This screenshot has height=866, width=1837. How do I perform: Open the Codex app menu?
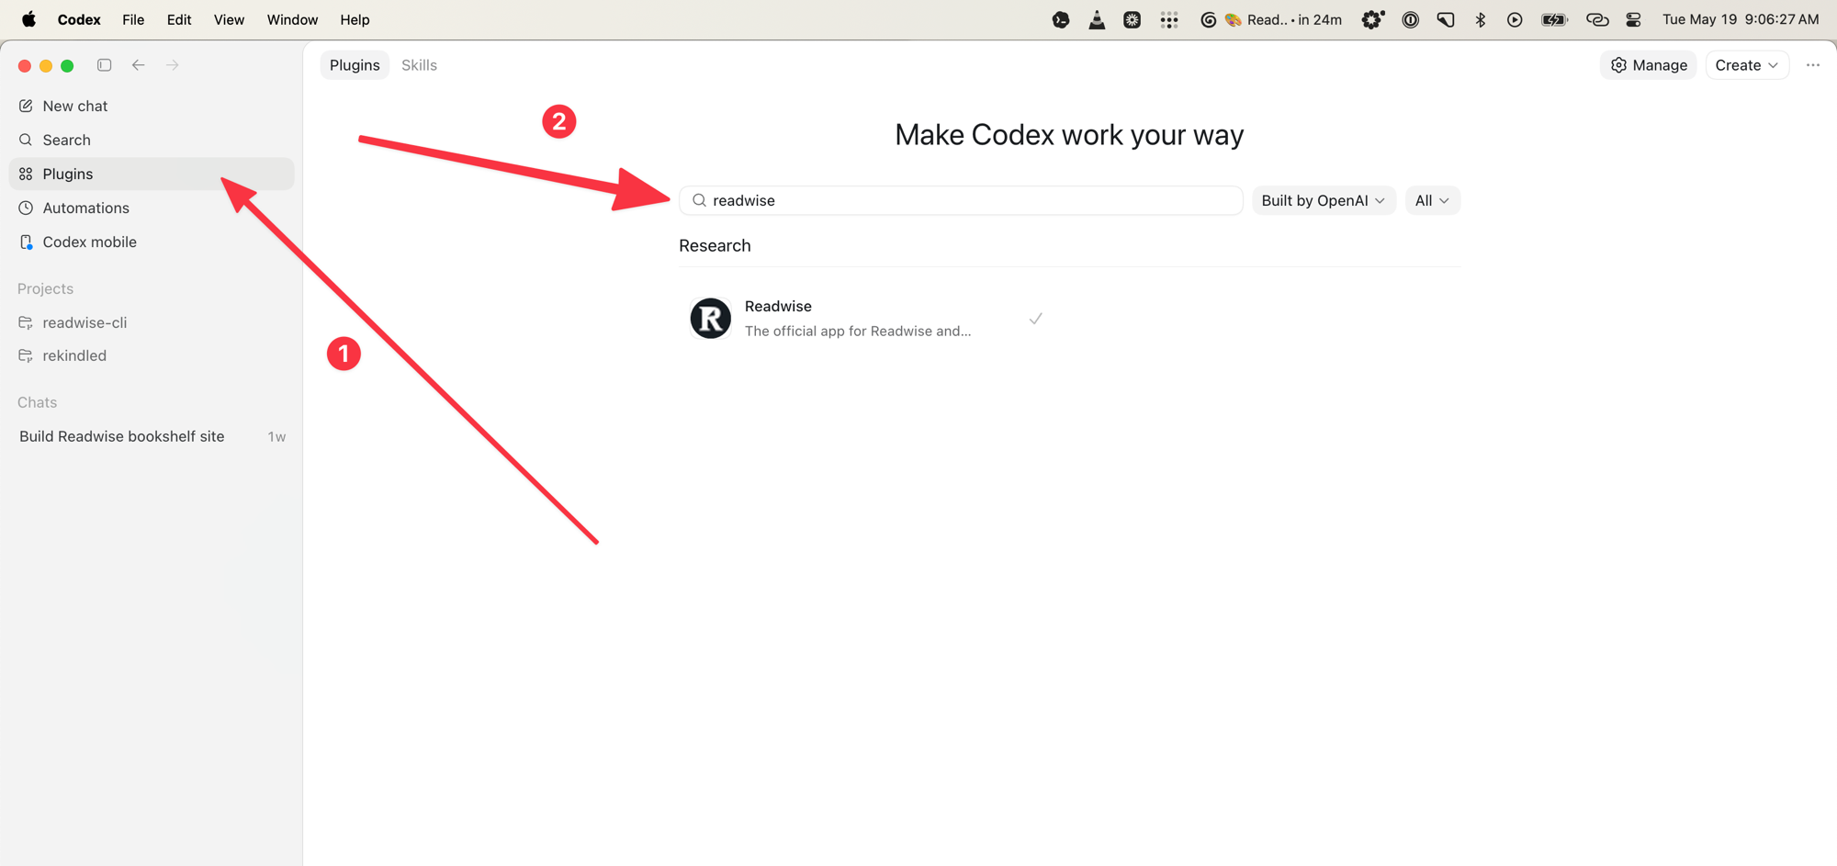79,19
